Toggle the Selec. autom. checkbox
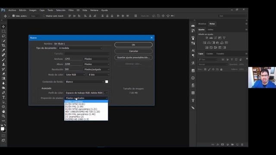The height and width of the screenshot is (155, 276). pyautogui.click(x=13, y=16)
